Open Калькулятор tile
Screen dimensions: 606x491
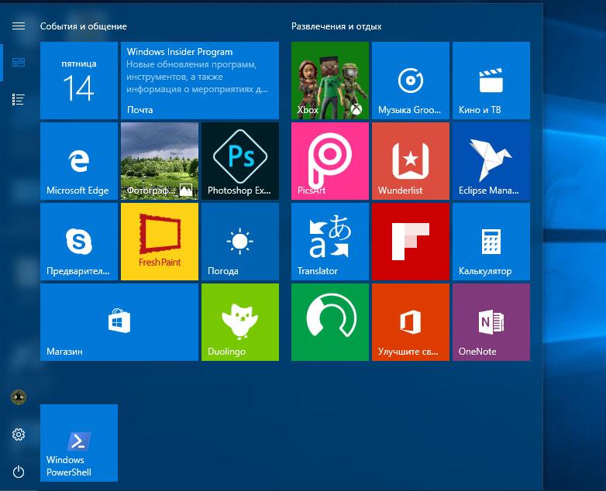pos(491,242)
